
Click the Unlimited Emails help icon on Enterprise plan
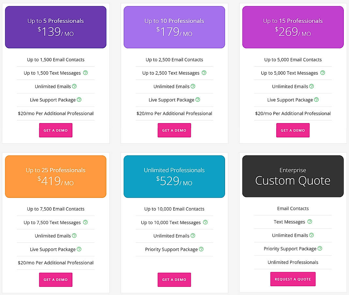[x=311, y=235]
